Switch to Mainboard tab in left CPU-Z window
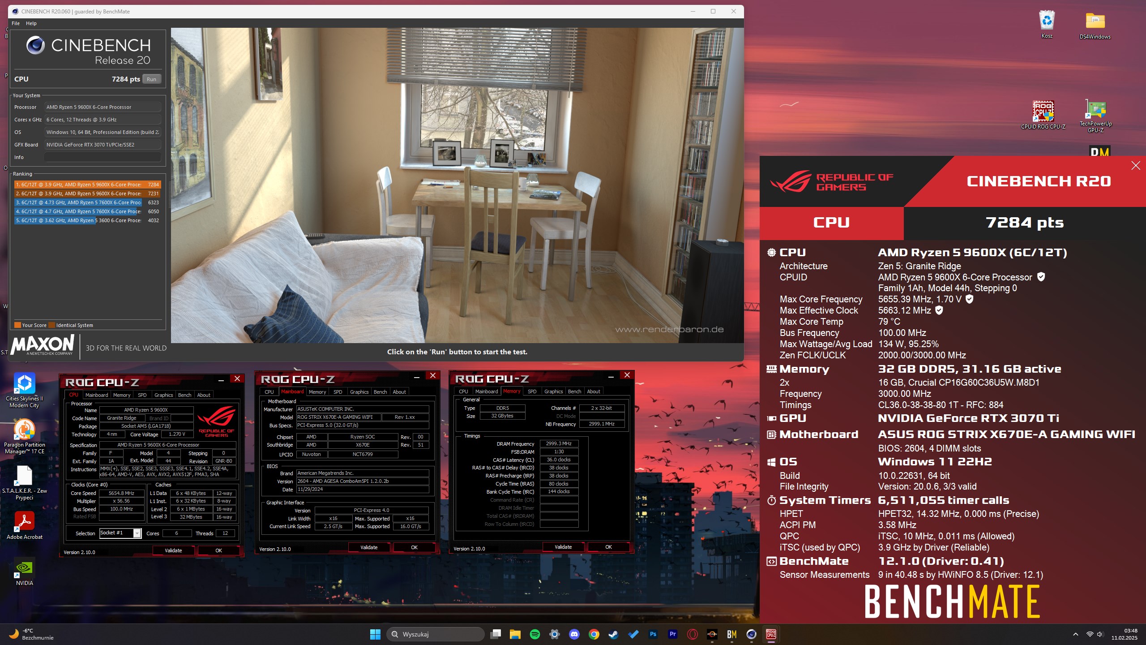The image size is (1146, 645). (97, 395)
